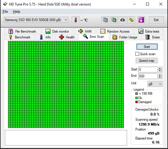Switch to the Benchmark tab
This screenshot has width=168, height=149.
20,37
